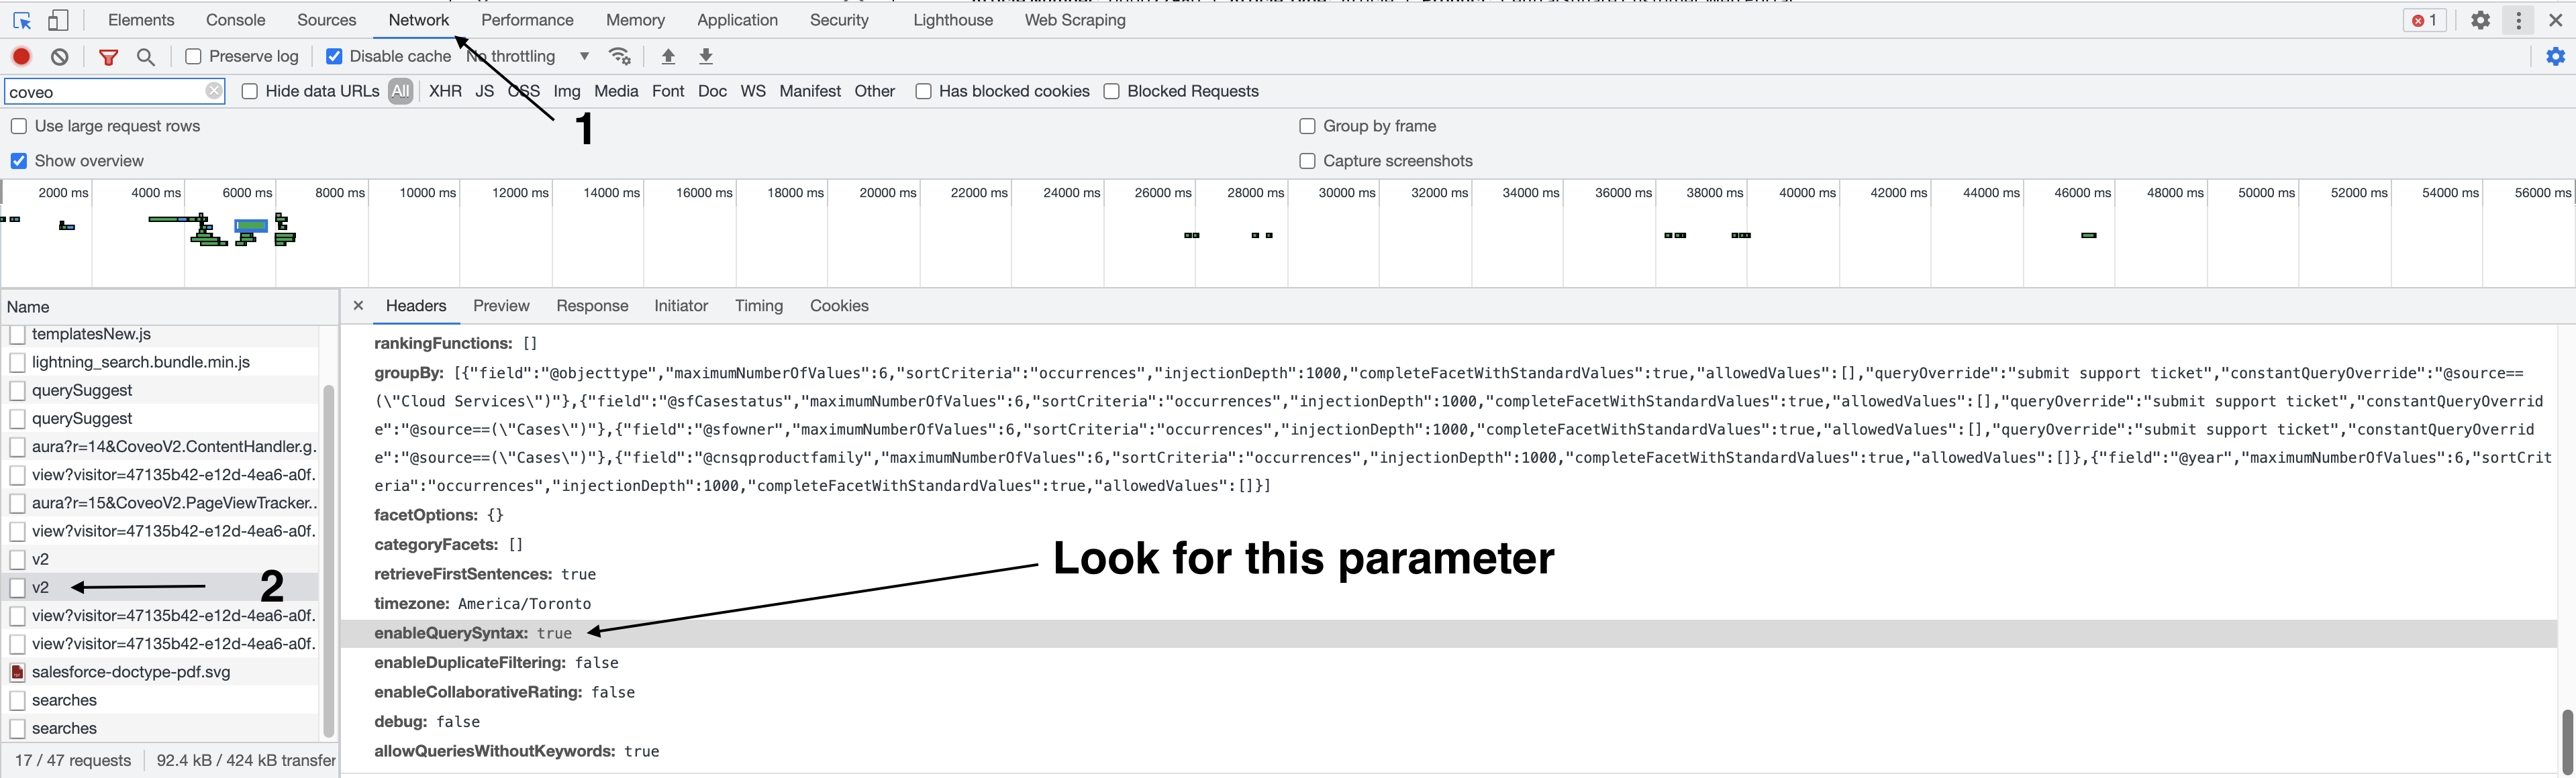Open the Performance panel tab
The height and width of the screenshot is (778, 2576).
tap(527, 19)
